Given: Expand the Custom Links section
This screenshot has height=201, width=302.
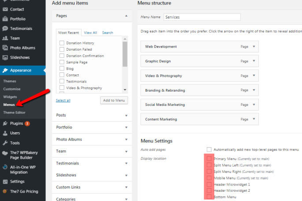Looking at the screenshot, I should [x=92, y=187].
